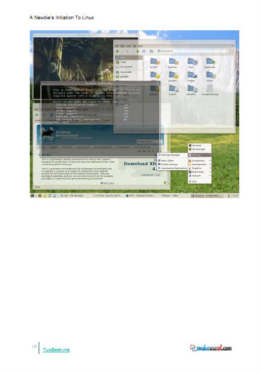Image resolution: width=262 pixels, height=374 pixels.
Task: Select the log text file icon
Action: pyautogui.click(x=209, y=89)
